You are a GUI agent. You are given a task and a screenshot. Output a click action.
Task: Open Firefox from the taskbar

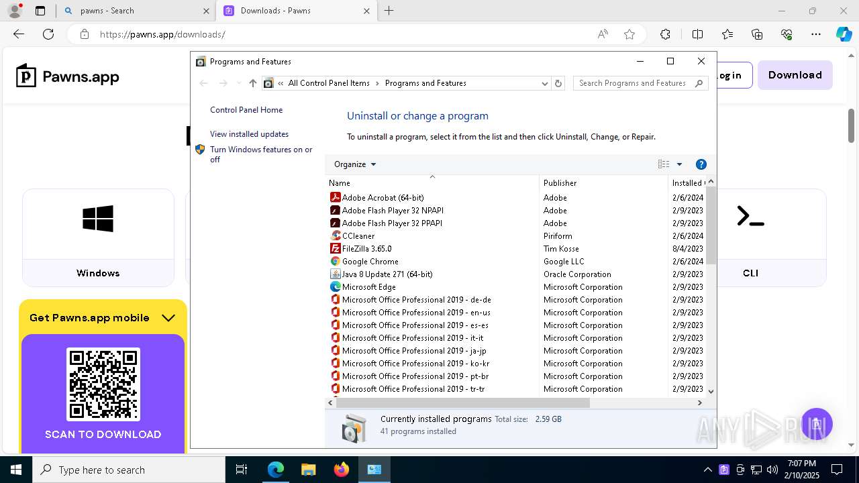(342, 470)
